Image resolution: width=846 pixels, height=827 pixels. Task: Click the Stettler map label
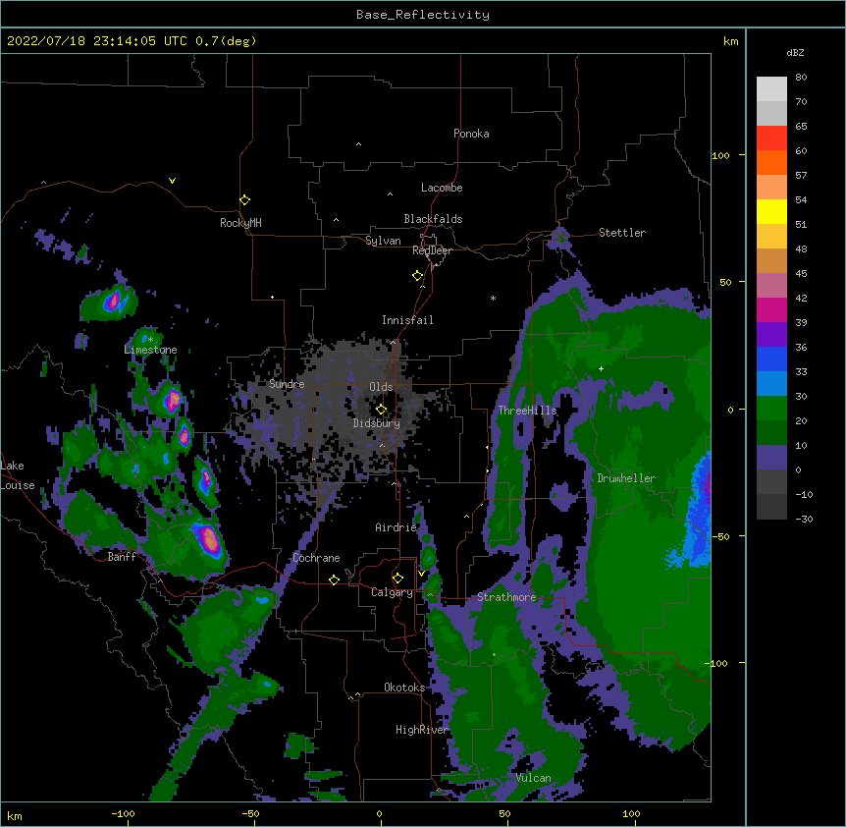click(x=622, y=233)
